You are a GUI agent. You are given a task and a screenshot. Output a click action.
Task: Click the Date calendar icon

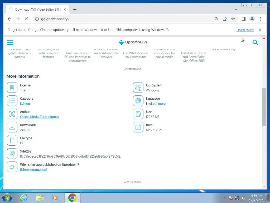point(138,127)
